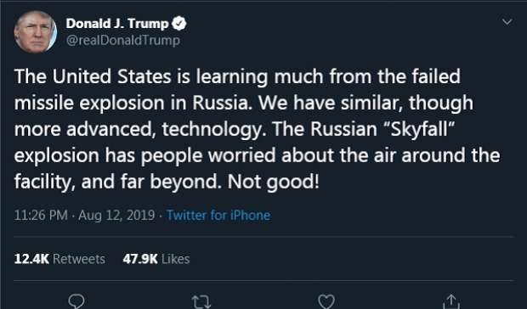527x309 pixels.
Task: Like the tweet with the heart icon
Action: [326, 301]
